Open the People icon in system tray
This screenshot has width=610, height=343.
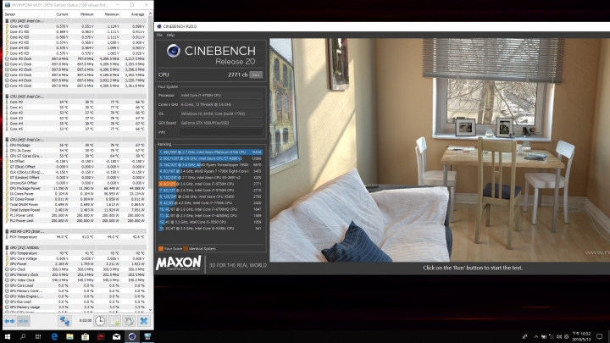(524, 337)
